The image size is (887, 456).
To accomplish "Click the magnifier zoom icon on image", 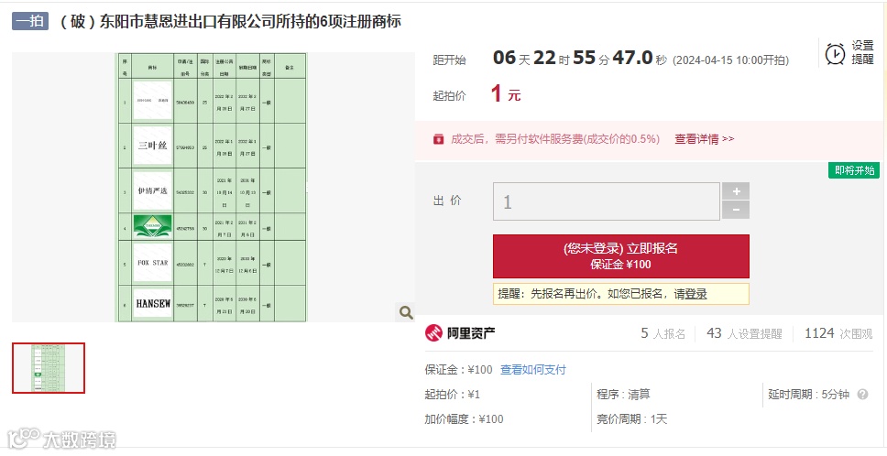I will pyautogui.click(x=406, y=312).
